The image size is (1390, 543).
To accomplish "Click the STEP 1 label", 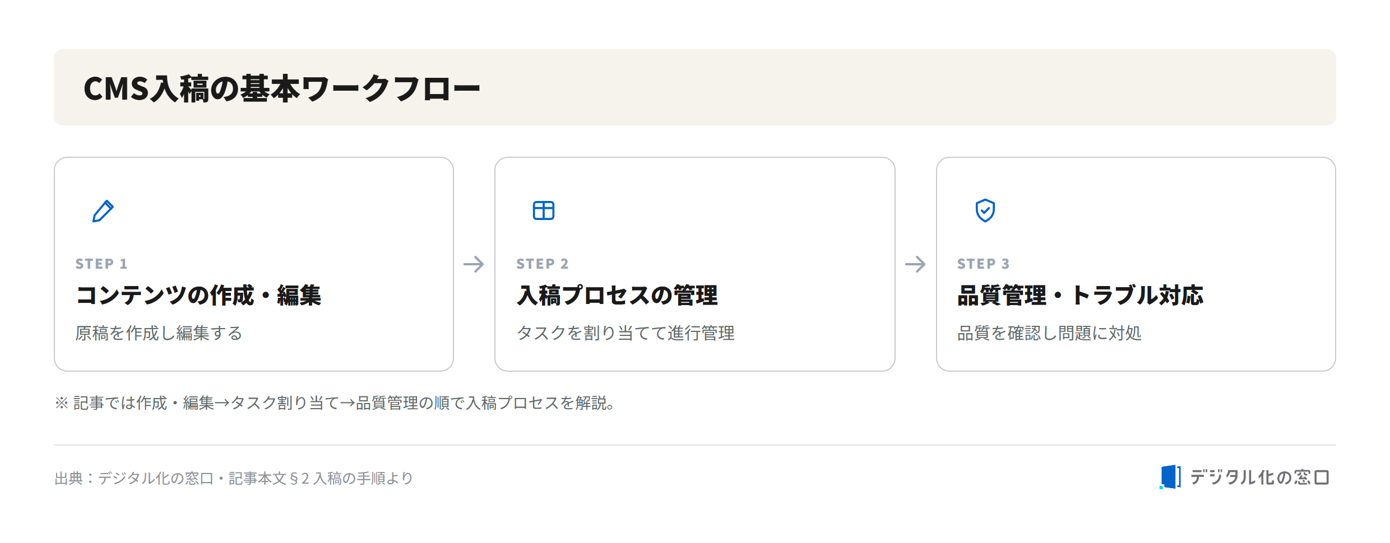I will (x=101, y=264).
